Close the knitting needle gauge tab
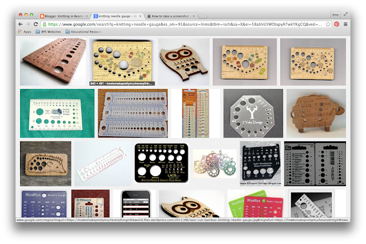This screenshot has width=366, height=244. coord(140,16)
